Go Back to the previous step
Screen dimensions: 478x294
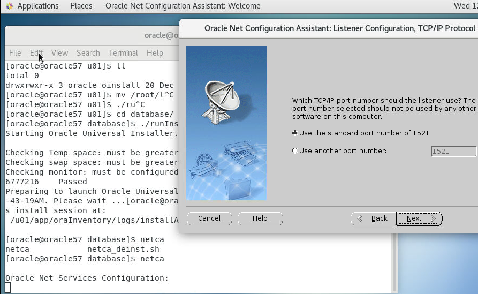coord(373,218)
